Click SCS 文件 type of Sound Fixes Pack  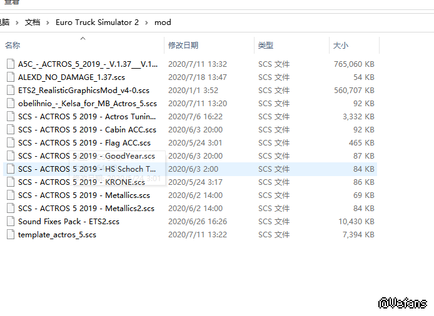coord(274,222)
